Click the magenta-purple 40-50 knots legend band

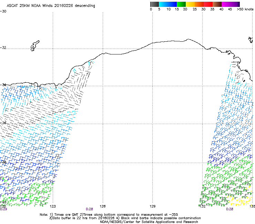231,4
